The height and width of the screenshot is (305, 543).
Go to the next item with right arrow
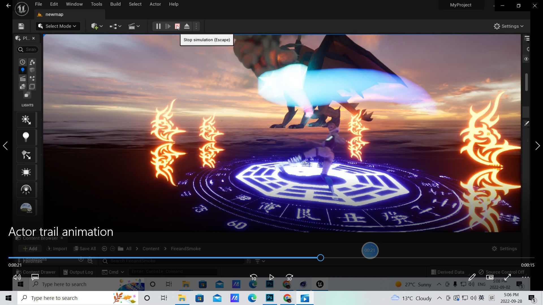(x=537, y=146)
